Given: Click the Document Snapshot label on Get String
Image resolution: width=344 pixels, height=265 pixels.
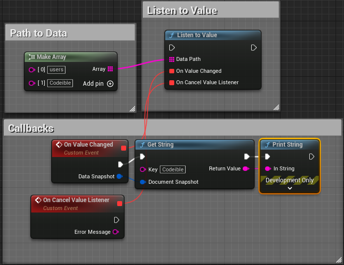Looking at the screenshot, I should click(173, 182).
